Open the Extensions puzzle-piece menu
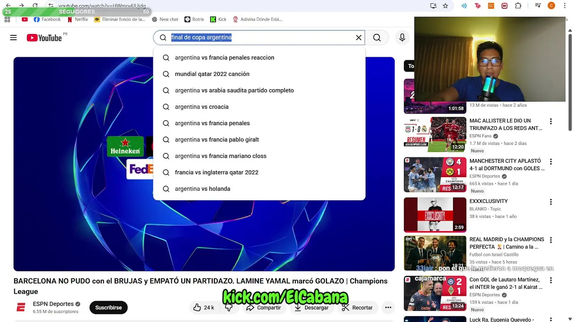This screenshot has height=322, width=573. [x=518, y=6]
